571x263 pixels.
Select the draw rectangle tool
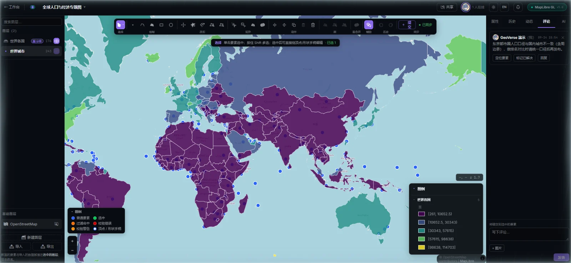point(161,25)
